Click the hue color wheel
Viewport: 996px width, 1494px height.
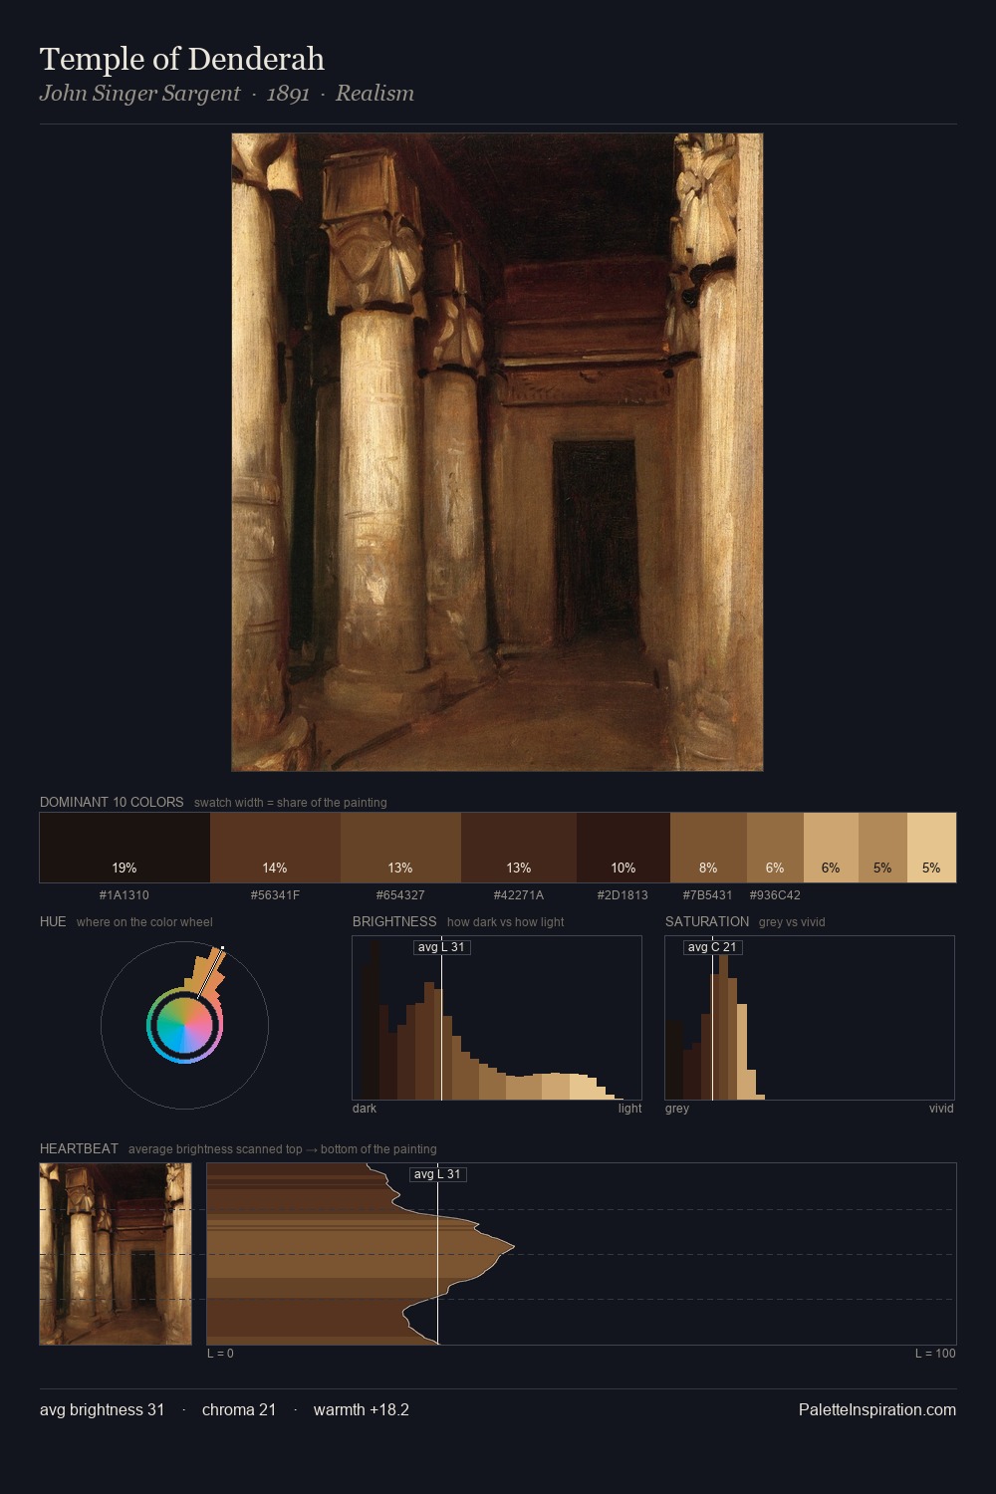tap(184, 1025)
